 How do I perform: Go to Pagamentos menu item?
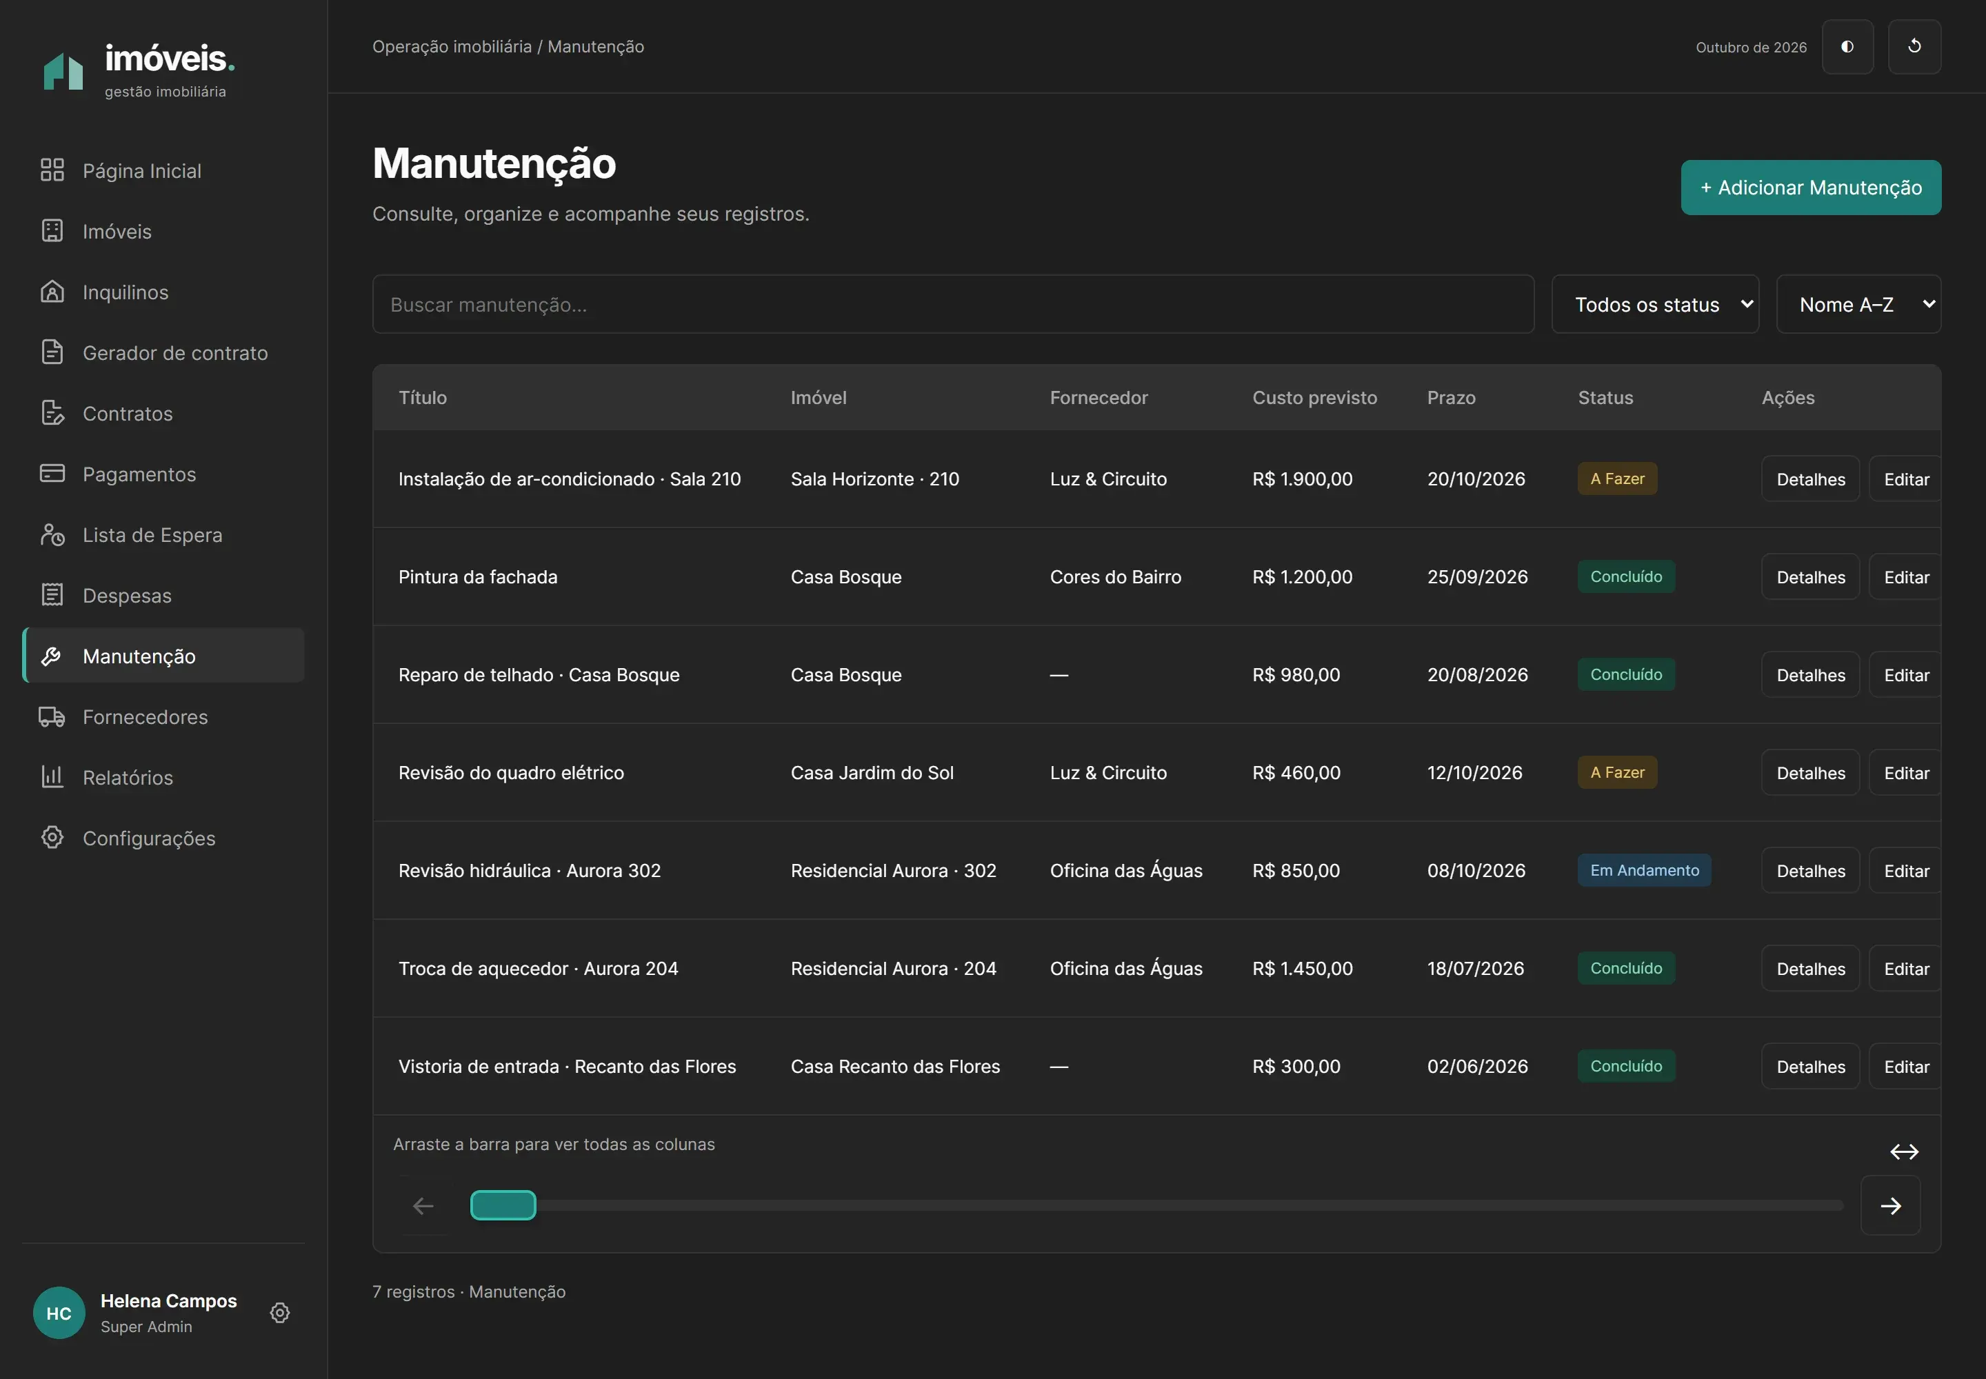(x=163, y=474)
